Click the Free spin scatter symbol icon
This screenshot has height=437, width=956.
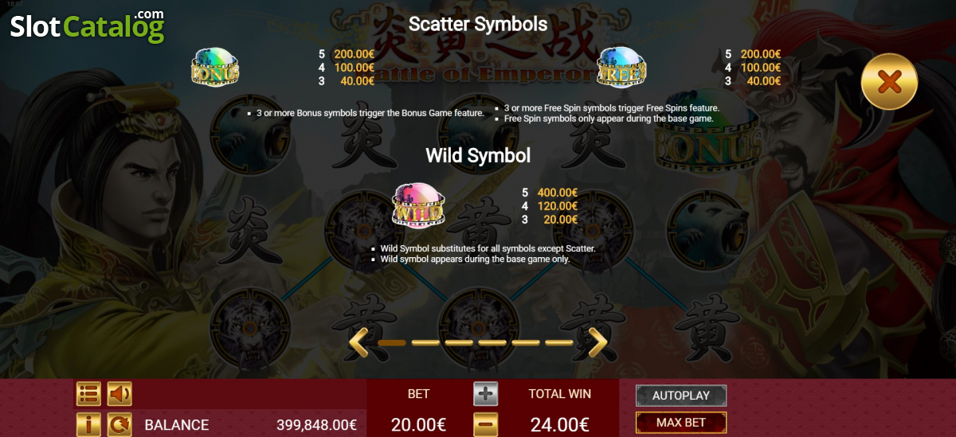pos(622,66)
